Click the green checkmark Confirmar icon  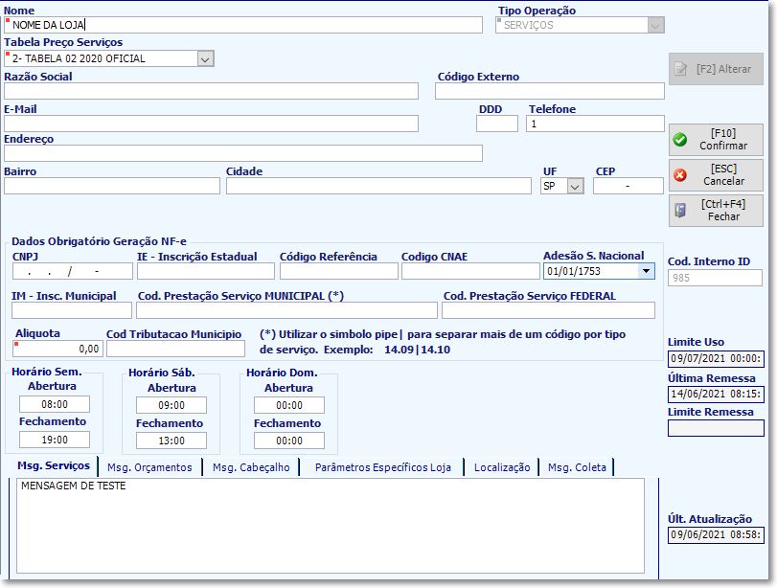(x=680, y=140)
